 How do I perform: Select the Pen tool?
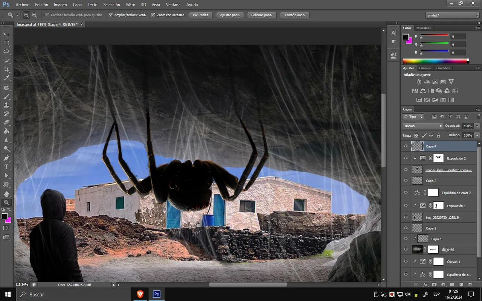point(6,158)
